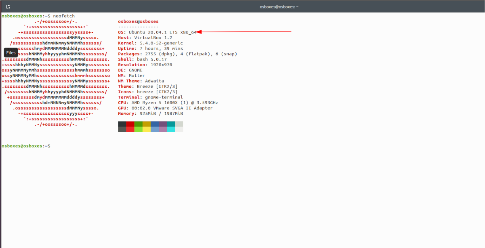Click the CPU AMD Ryzen line

click(168, 103)
